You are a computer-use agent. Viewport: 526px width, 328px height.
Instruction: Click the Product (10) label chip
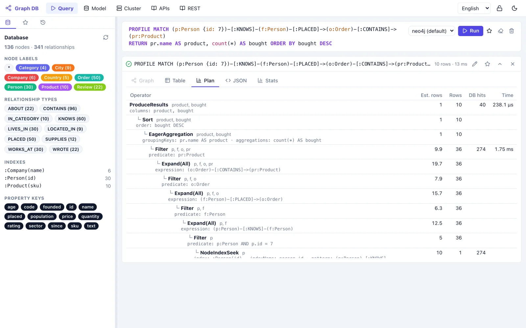(55, 87)
